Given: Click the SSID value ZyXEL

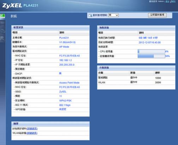Looking at the screenshot, I should [63, 92].
